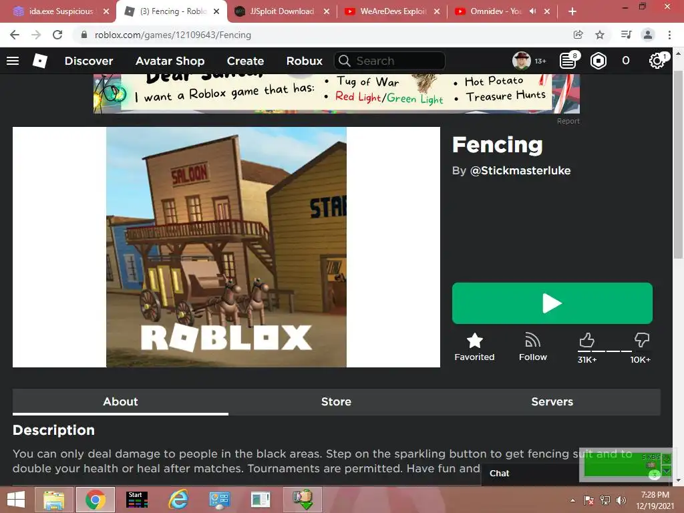Open Chrome media control icon
Screen dimensions: 684x513
coord(626,35)
